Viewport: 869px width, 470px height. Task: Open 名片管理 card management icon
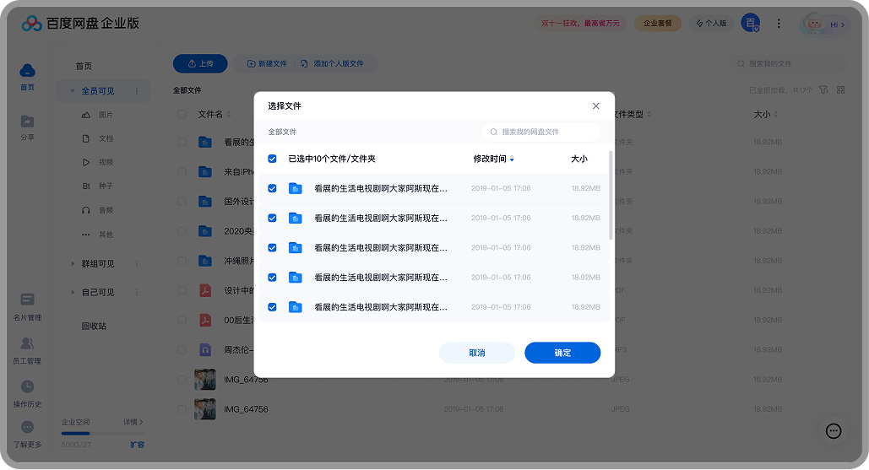pyautogui.click(x=27, y=300)
